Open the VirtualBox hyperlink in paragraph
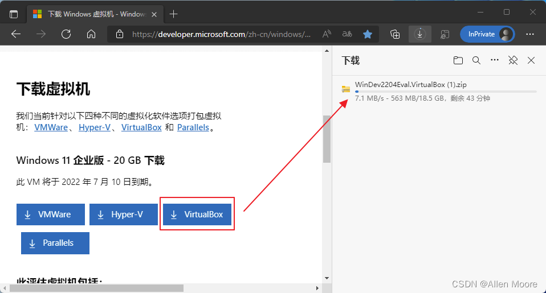 pos(141,127)
